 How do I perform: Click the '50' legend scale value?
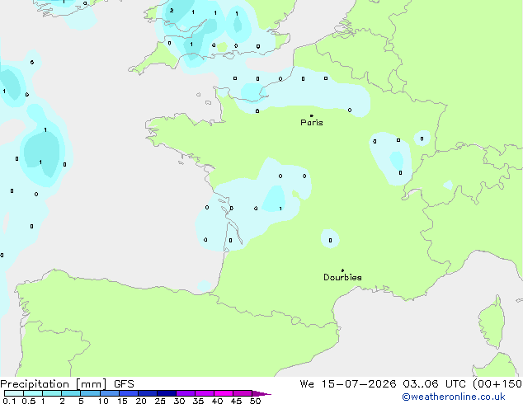click(x=255, y=401)
